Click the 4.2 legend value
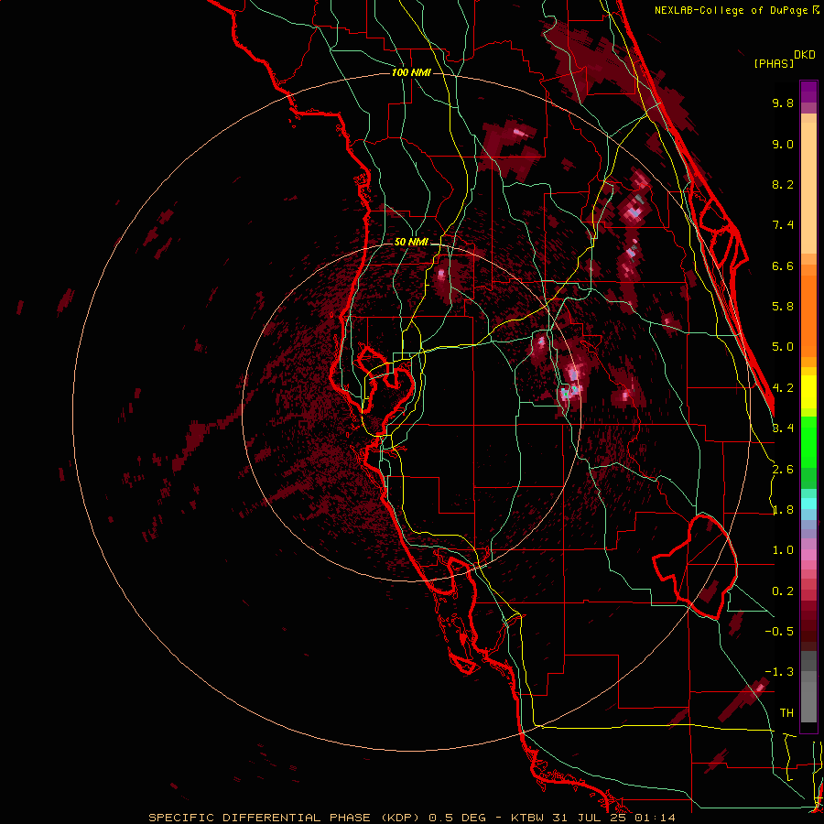This screenshot has width=824, height=824. click(x=783, y=388)
